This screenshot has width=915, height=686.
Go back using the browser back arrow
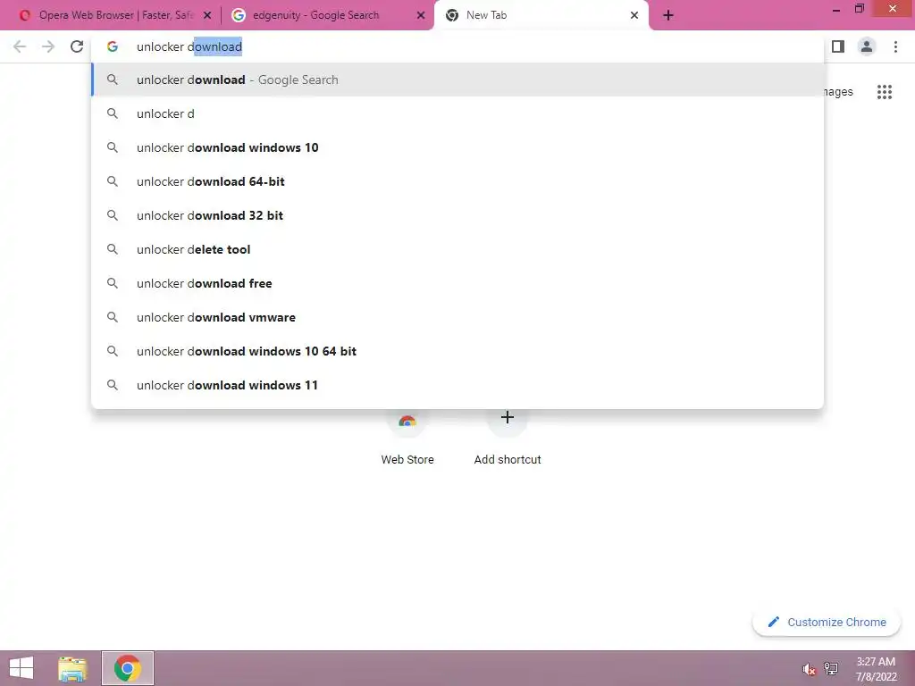point(20,46)
